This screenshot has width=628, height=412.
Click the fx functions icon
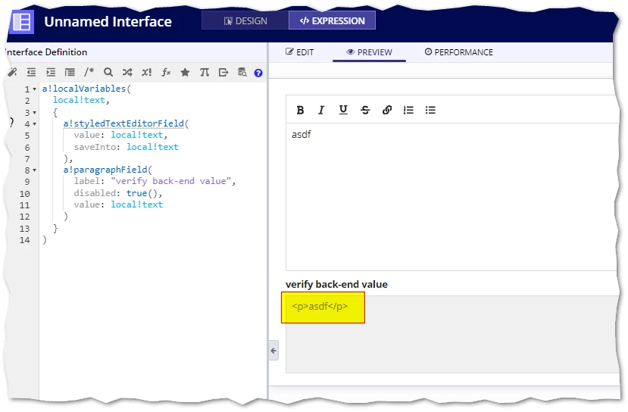[x=166, y=73]
